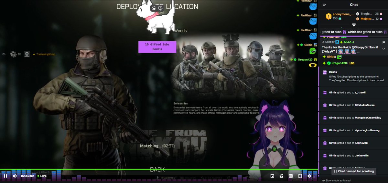
Task: Hide the pinned chat message
Action: pos(383,42)
